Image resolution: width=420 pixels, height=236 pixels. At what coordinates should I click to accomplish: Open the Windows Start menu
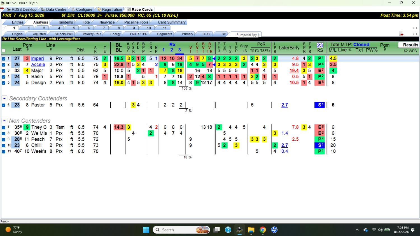tap(146, 230)
